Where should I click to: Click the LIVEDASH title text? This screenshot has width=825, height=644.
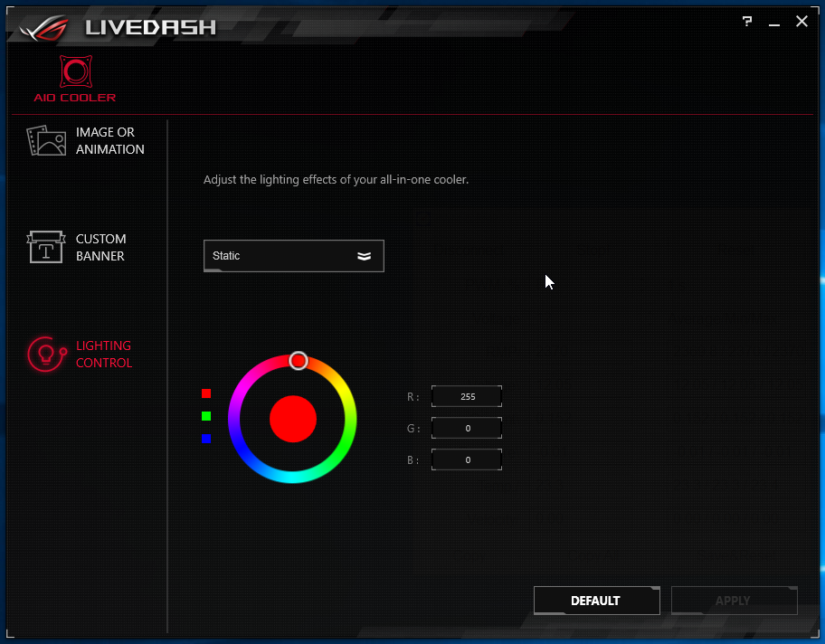[150, 27]
